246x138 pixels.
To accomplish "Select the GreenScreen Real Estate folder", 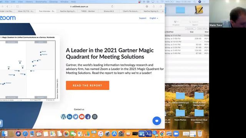I will point(199,116).
